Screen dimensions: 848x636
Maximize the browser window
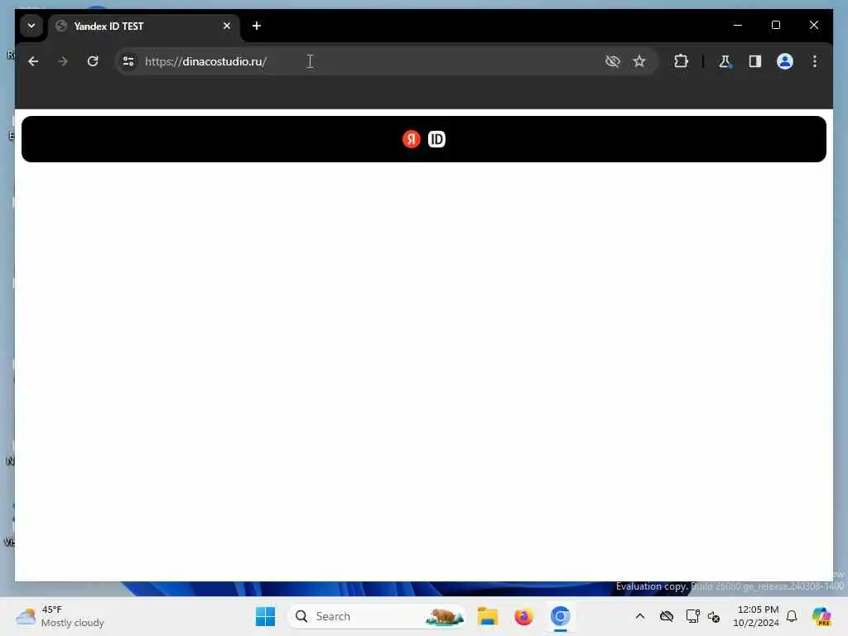click(x=775, y=25)
